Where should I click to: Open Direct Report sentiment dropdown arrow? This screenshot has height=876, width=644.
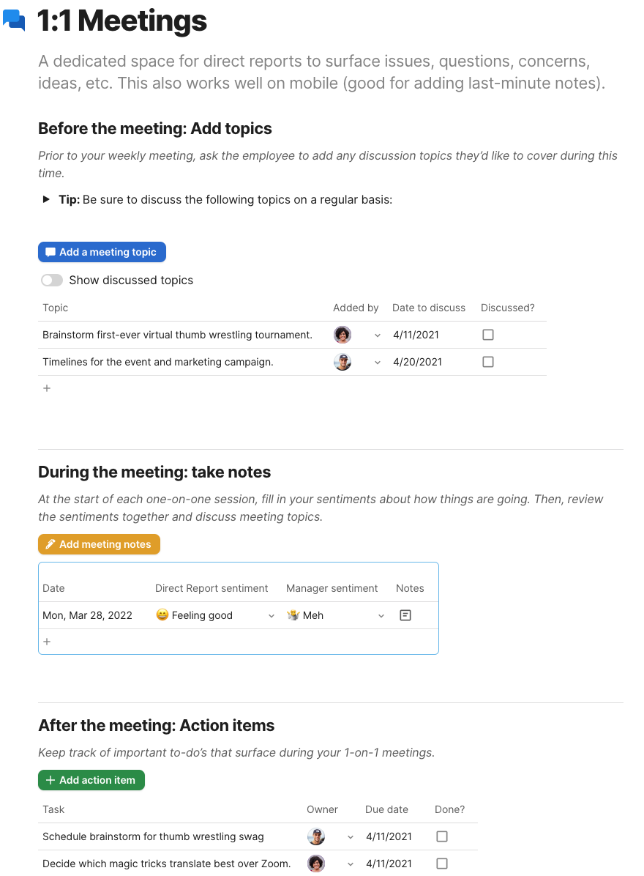pos(272,616)
